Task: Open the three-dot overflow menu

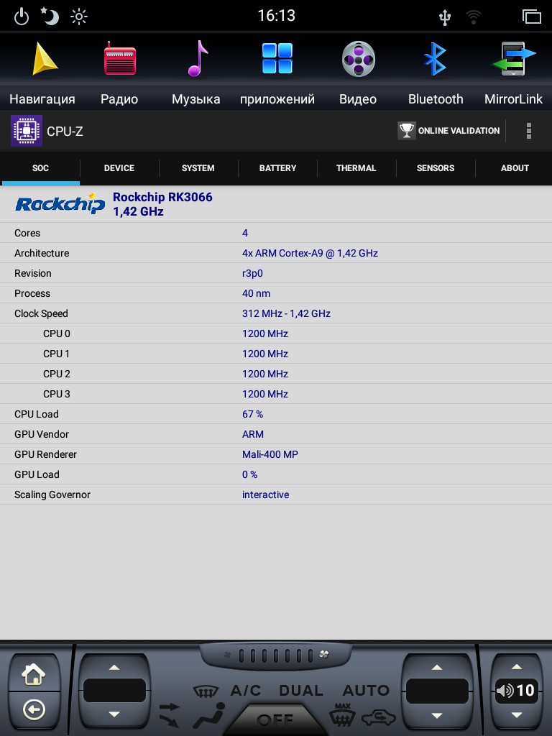Action: click(x=529, y=131)
